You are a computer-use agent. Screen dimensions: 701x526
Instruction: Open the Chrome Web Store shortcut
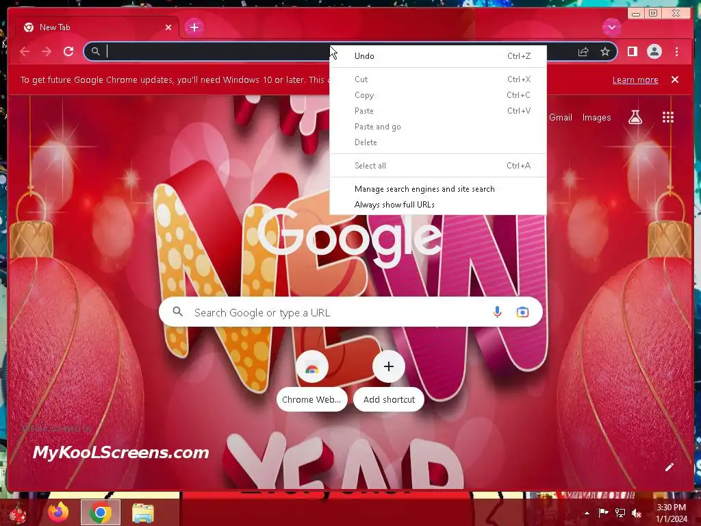(311, 381)
